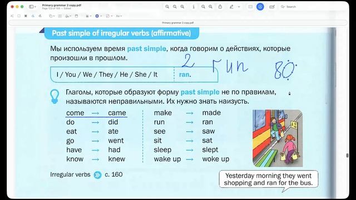Click the magnifier immediately left of the info icon

(x=182, y=7)
